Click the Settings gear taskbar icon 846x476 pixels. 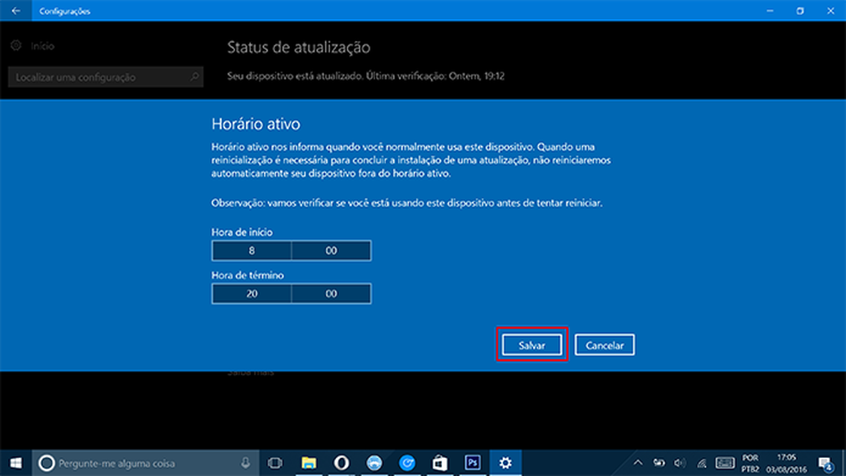pyautogui.click(x=506, y=462)
